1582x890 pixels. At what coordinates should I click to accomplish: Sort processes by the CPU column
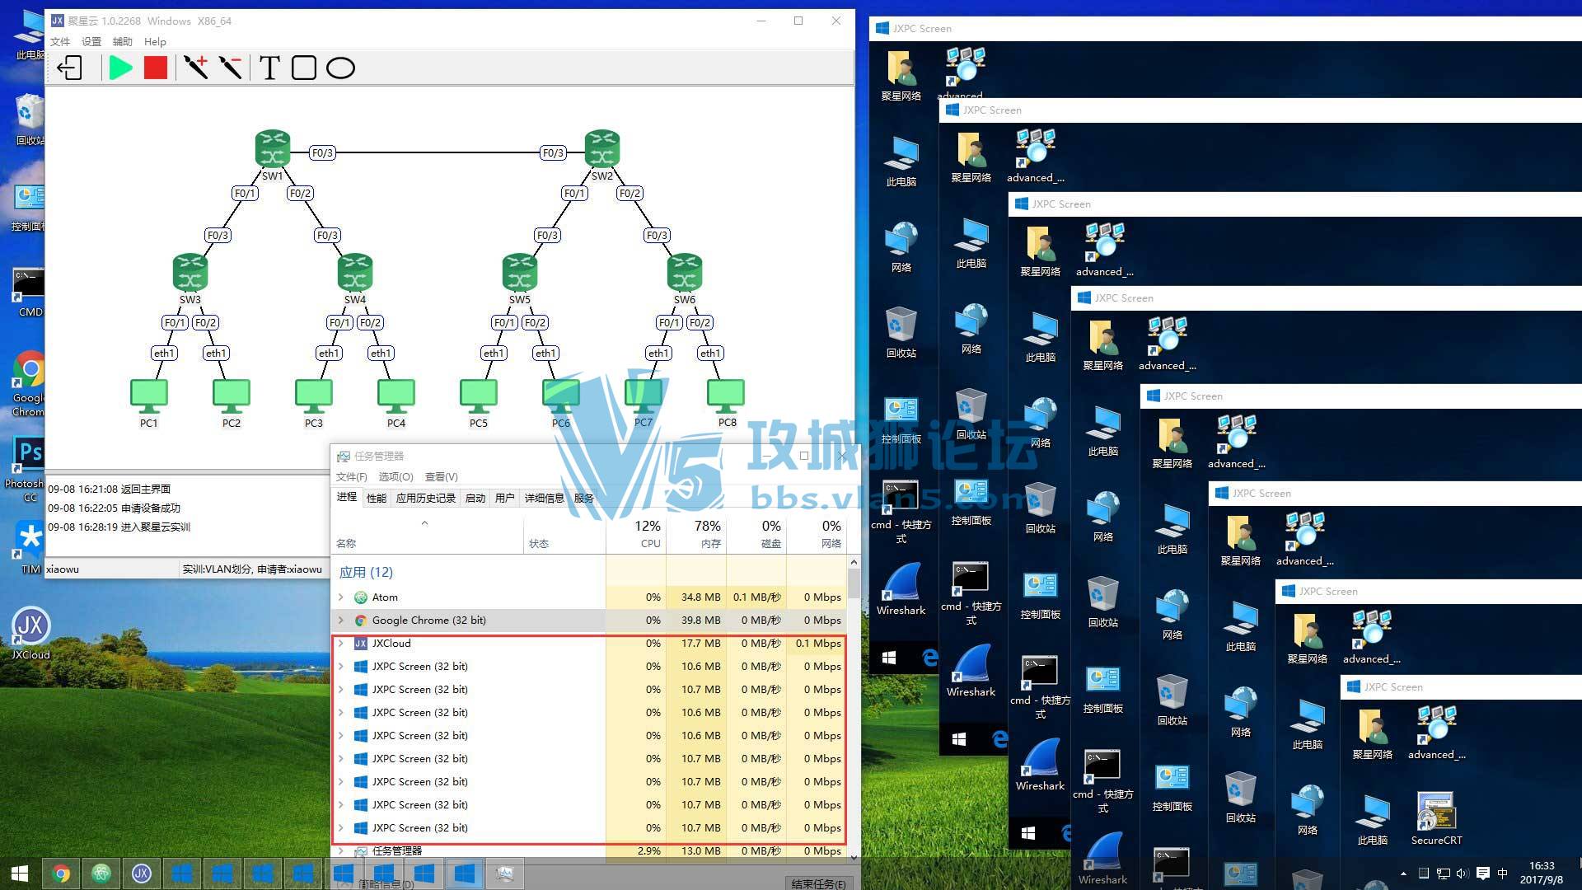coord(636,533)
